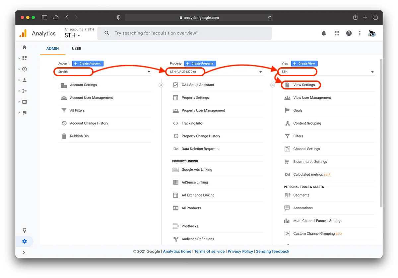Click the Analytics home link in the footer
398x278 pixels.
[x=177, y=251]
